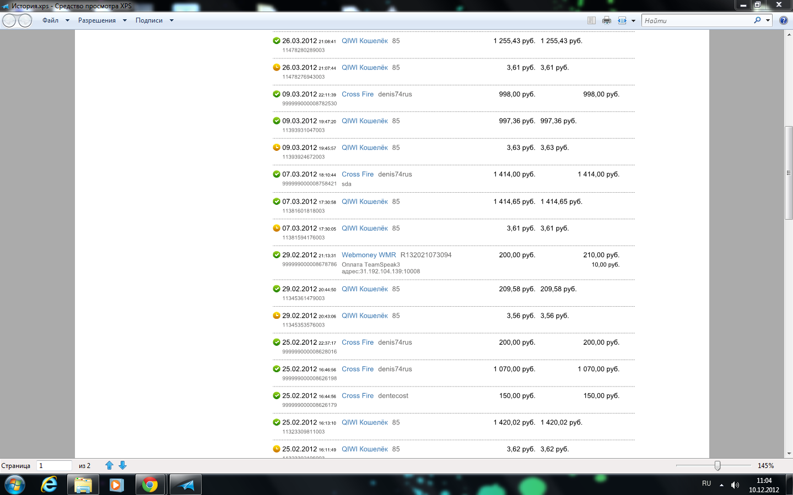Click the 145% zoom percentage
This screenshot has height=495, width=793.
[x=765, y=466]
